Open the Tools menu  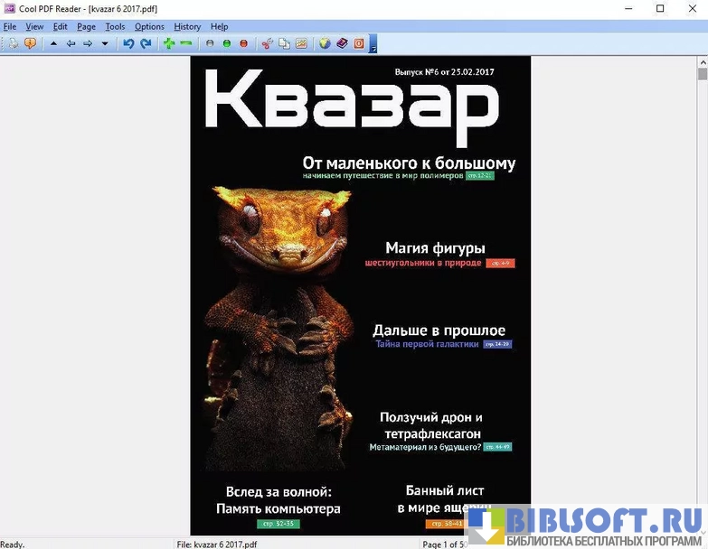pyautogui.click(x=115, y=26)
